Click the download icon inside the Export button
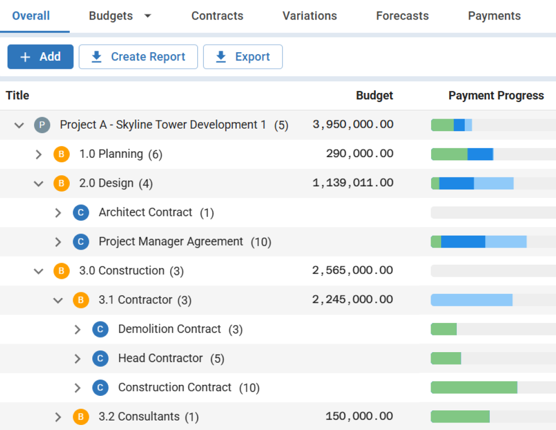 pyautogui.click(x=220, y=57)
